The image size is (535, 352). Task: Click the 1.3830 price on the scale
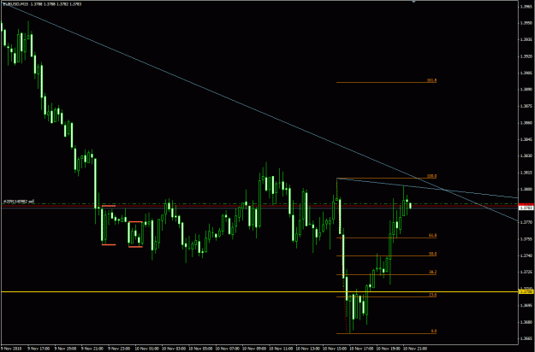point(526,155)
